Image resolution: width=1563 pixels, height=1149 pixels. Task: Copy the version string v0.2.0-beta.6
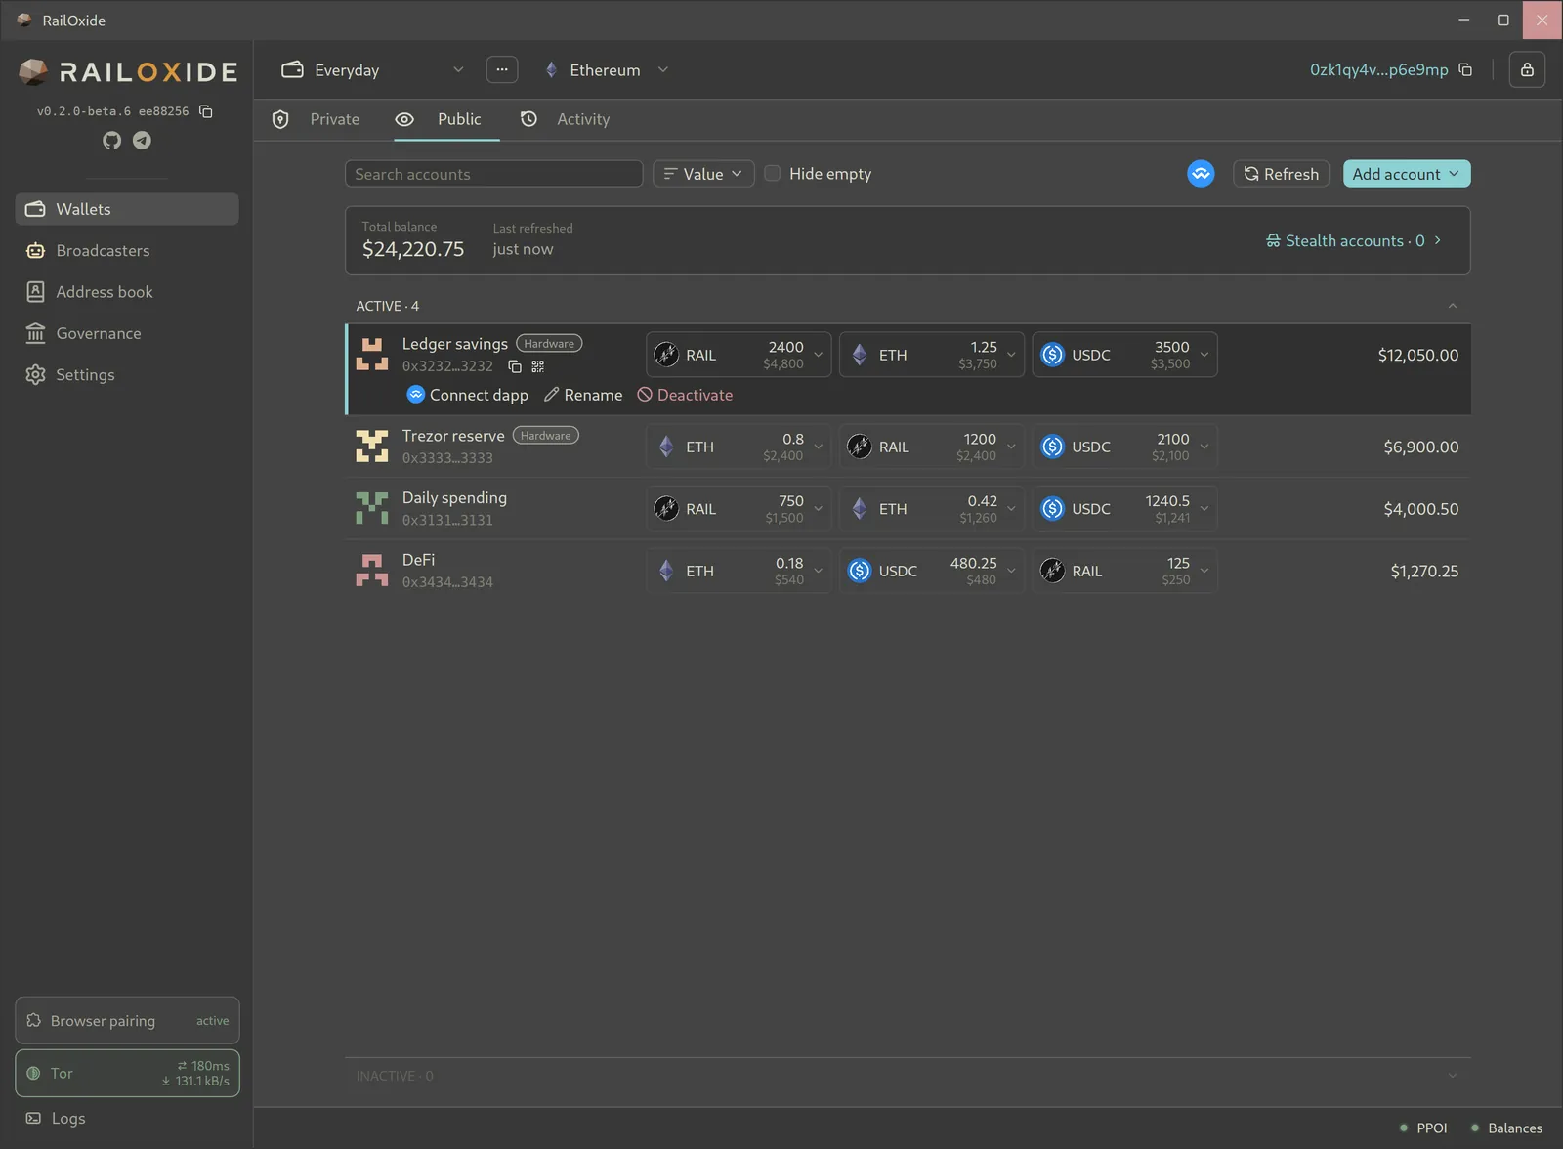(206, 111)
